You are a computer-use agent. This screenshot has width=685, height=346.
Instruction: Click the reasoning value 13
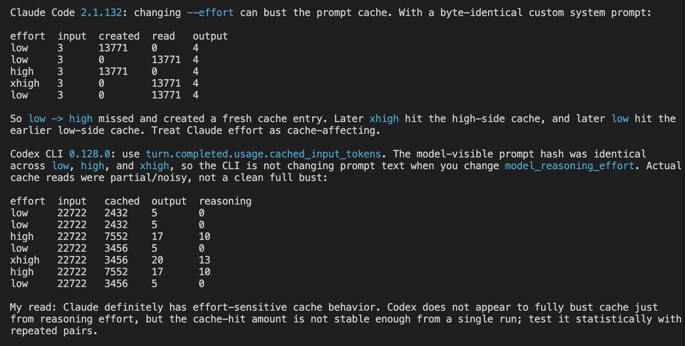tap(204, 260)
